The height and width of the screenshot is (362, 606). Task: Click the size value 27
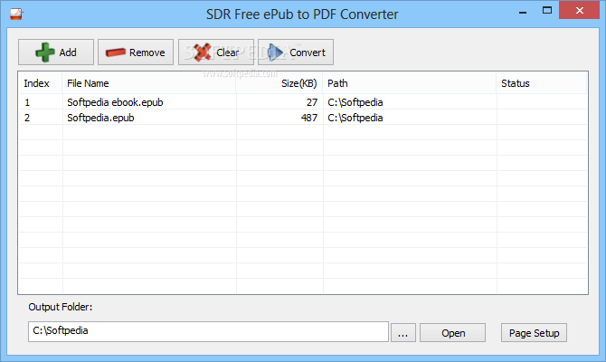(312, 102)
